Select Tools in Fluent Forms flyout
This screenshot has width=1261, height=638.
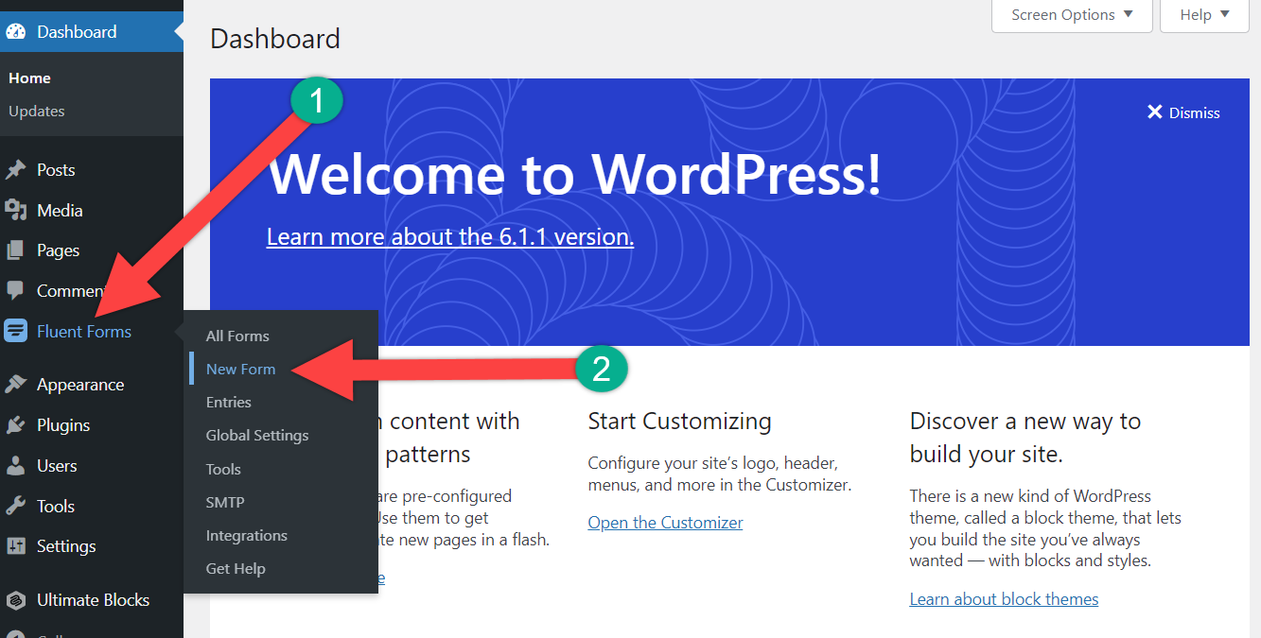pyautogui.click(x=223, y=469)
